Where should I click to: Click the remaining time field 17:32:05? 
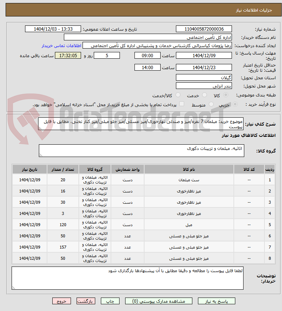[x=68, y=56]
